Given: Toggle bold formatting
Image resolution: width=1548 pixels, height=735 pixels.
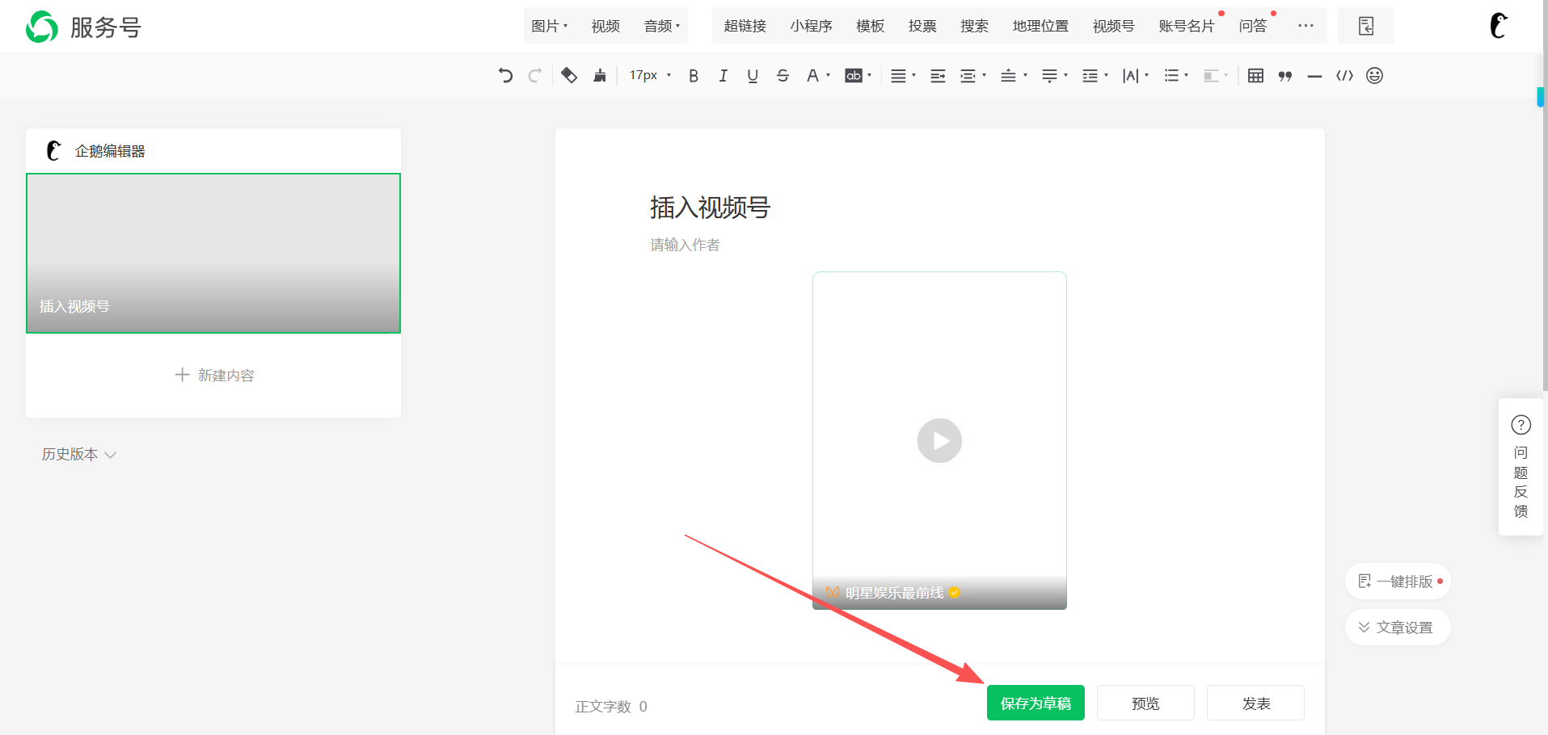Looking at the screenshot, I should pos(693,76).
